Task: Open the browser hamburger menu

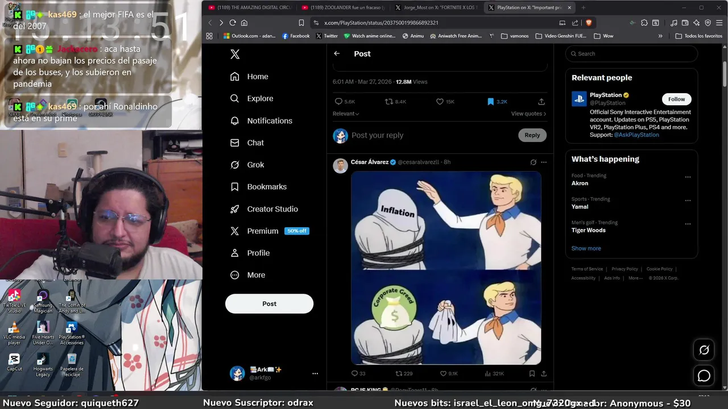Action: click(x=719, y=23)
